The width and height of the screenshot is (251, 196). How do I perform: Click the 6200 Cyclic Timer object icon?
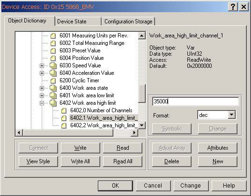53,81
